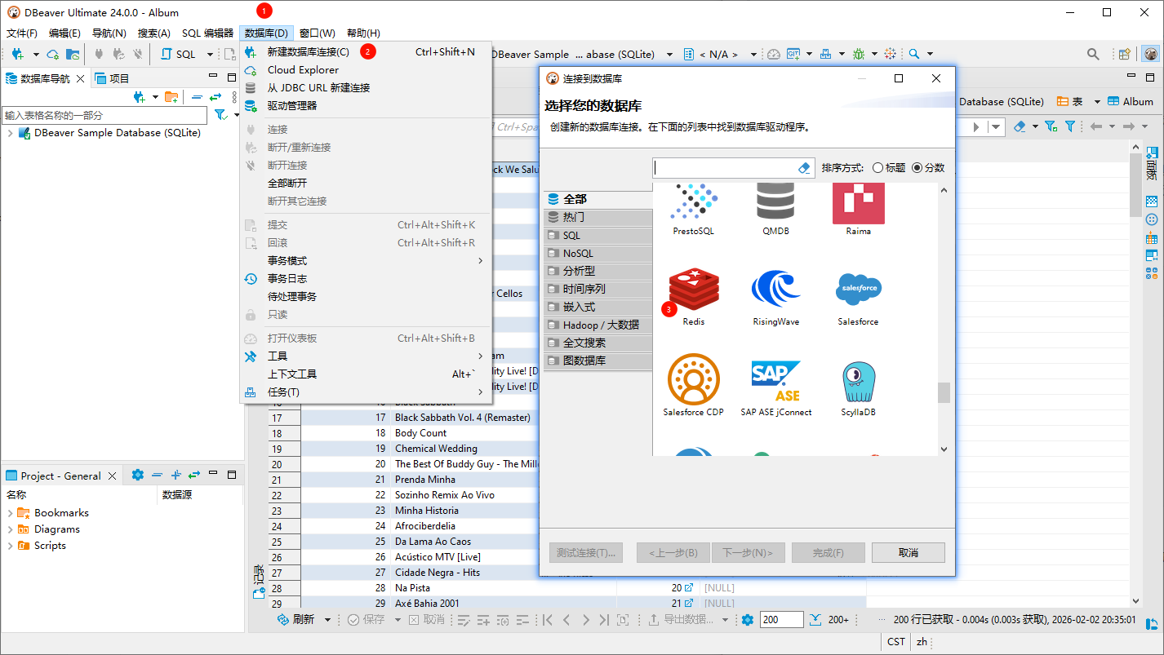Select the 时间序列 category
The image size is (1164, 655).
click(598, 290)
